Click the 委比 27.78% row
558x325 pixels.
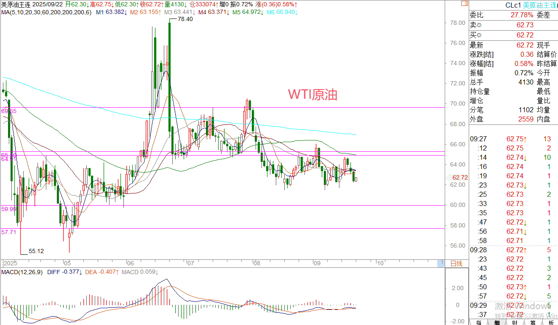pyautogui.click(x=502, y=16)
